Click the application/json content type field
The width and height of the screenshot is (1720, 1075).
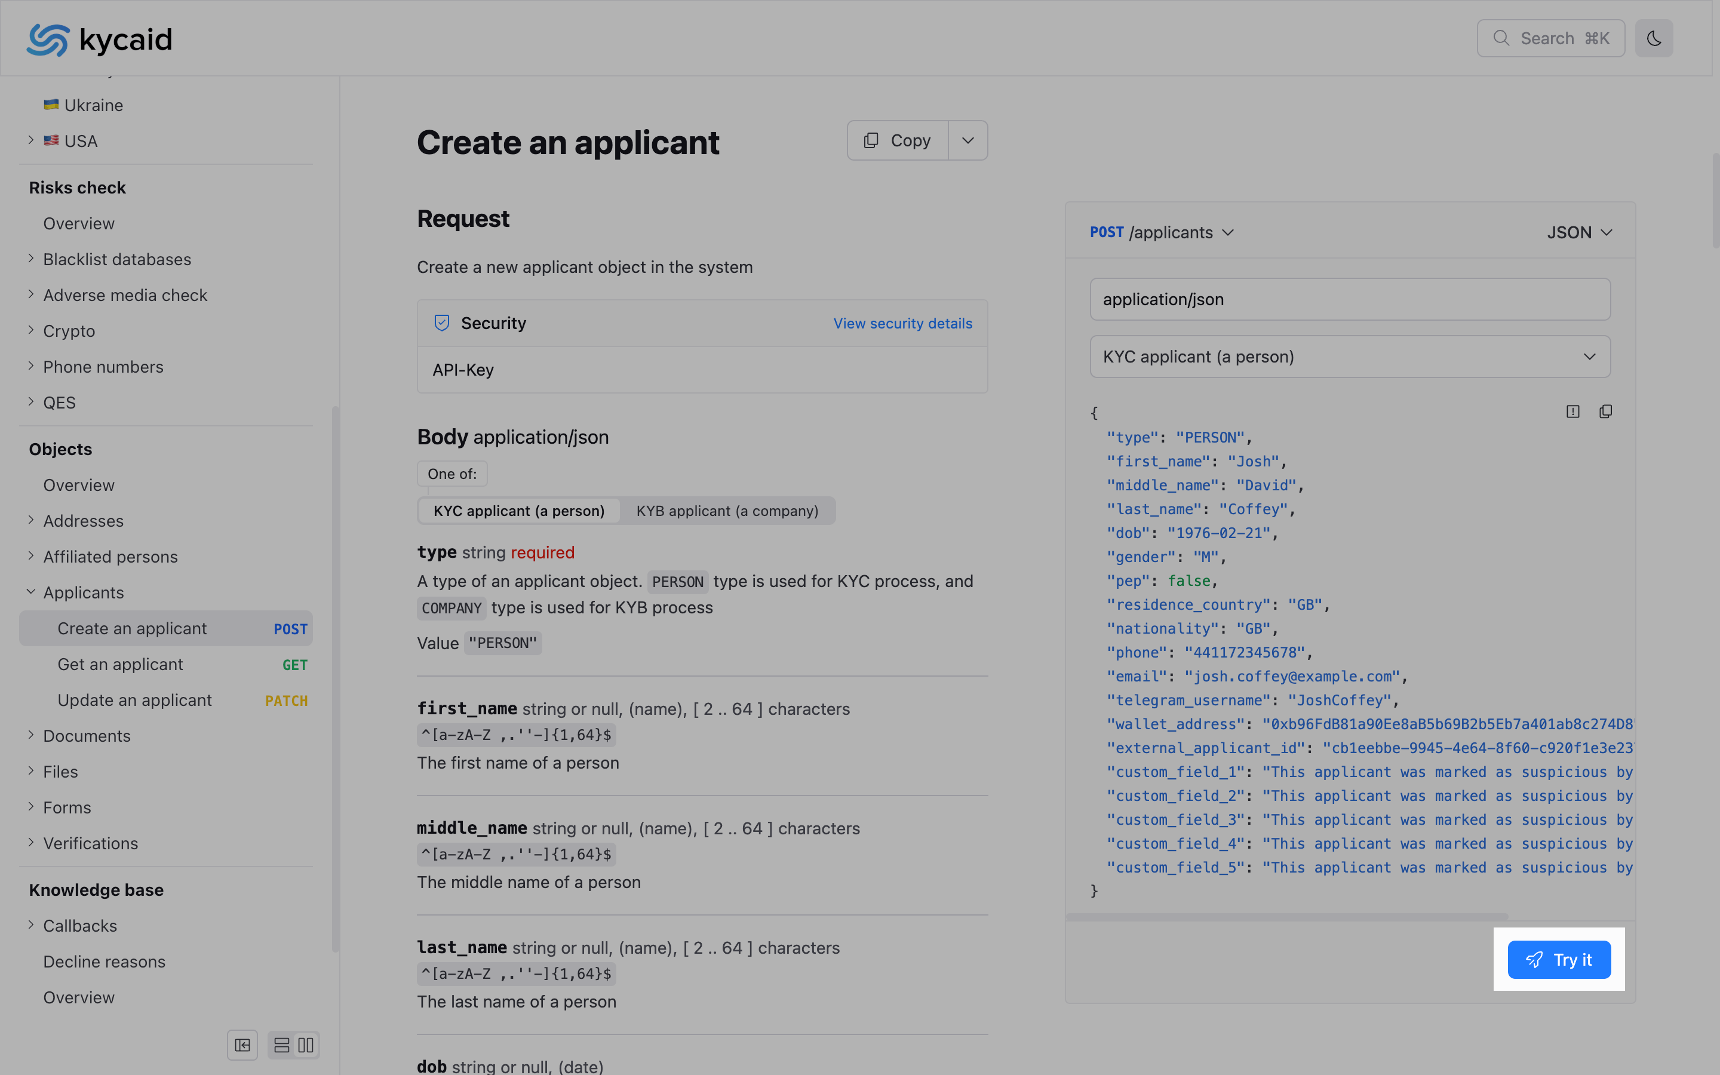coord(1349,299)
